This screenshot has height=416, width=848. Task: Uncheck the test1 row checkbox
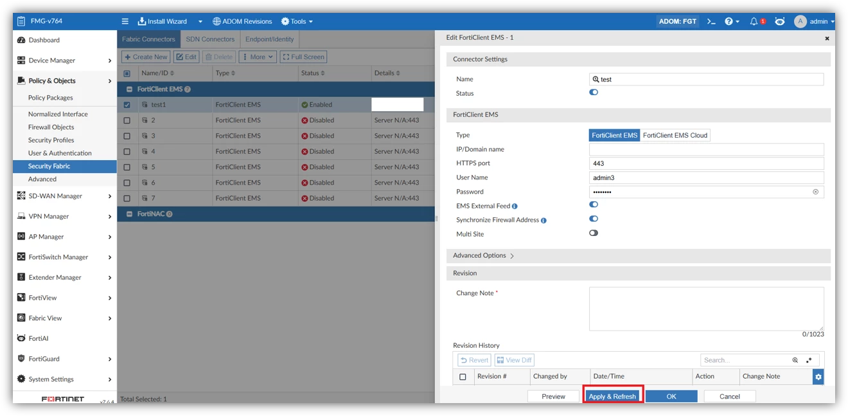pyautogui.click(x=127, y=105)
